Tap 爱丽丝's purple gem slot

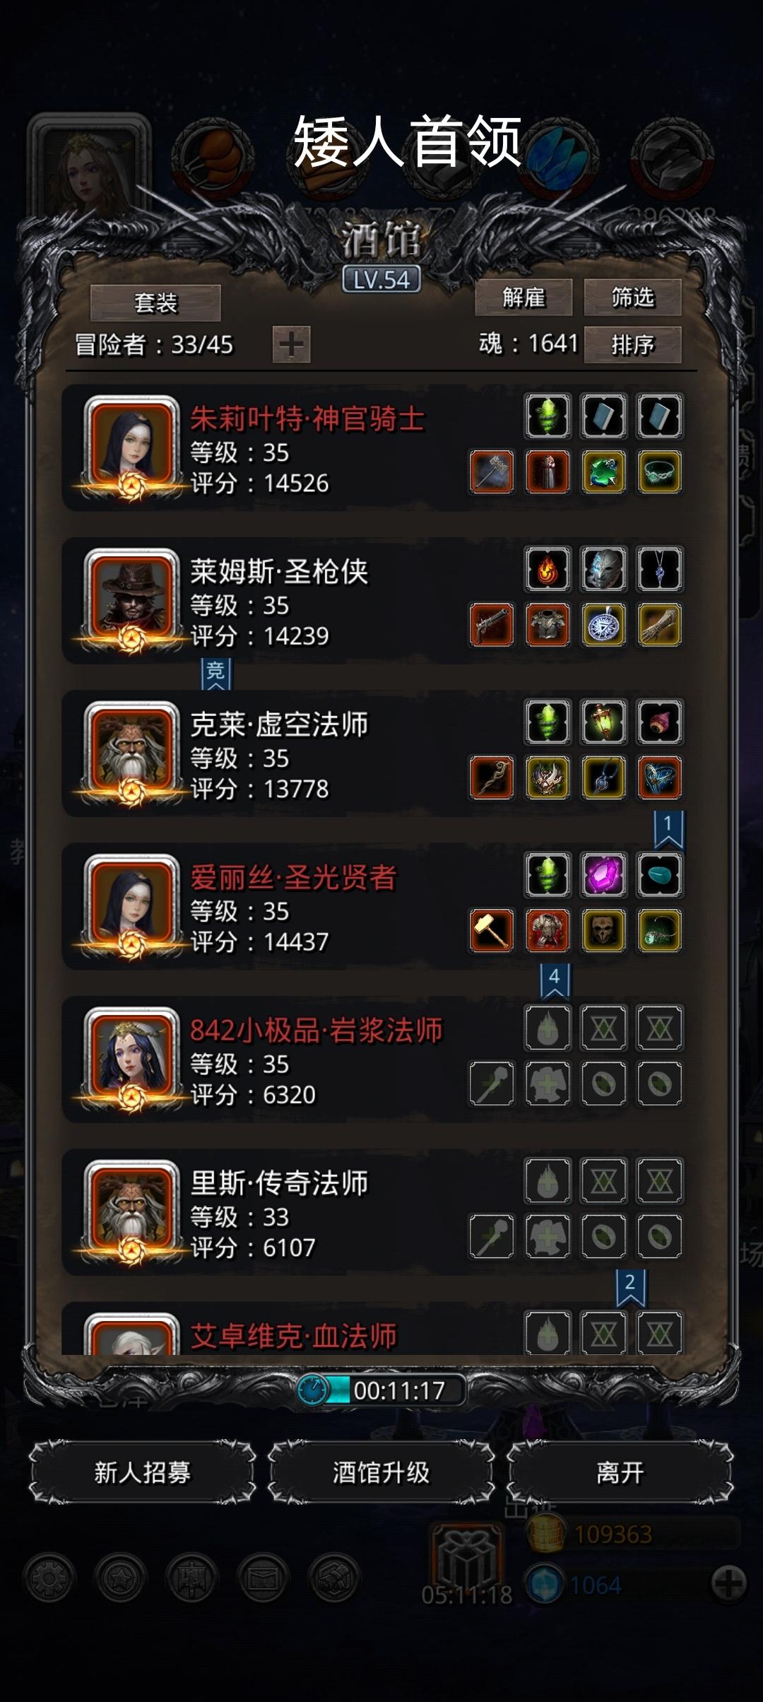603,874
